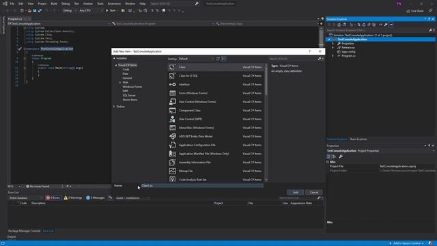Select the SQL Server category

pos(129,96)
